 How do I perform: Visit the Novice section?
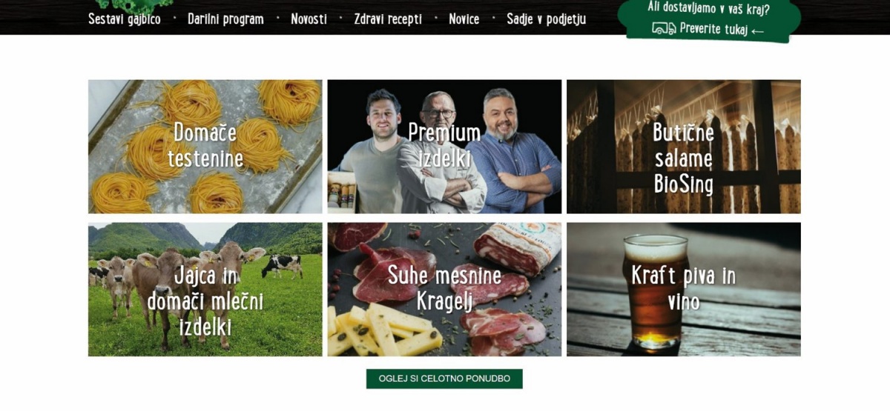pyautogui.click(x=464, y=19)
